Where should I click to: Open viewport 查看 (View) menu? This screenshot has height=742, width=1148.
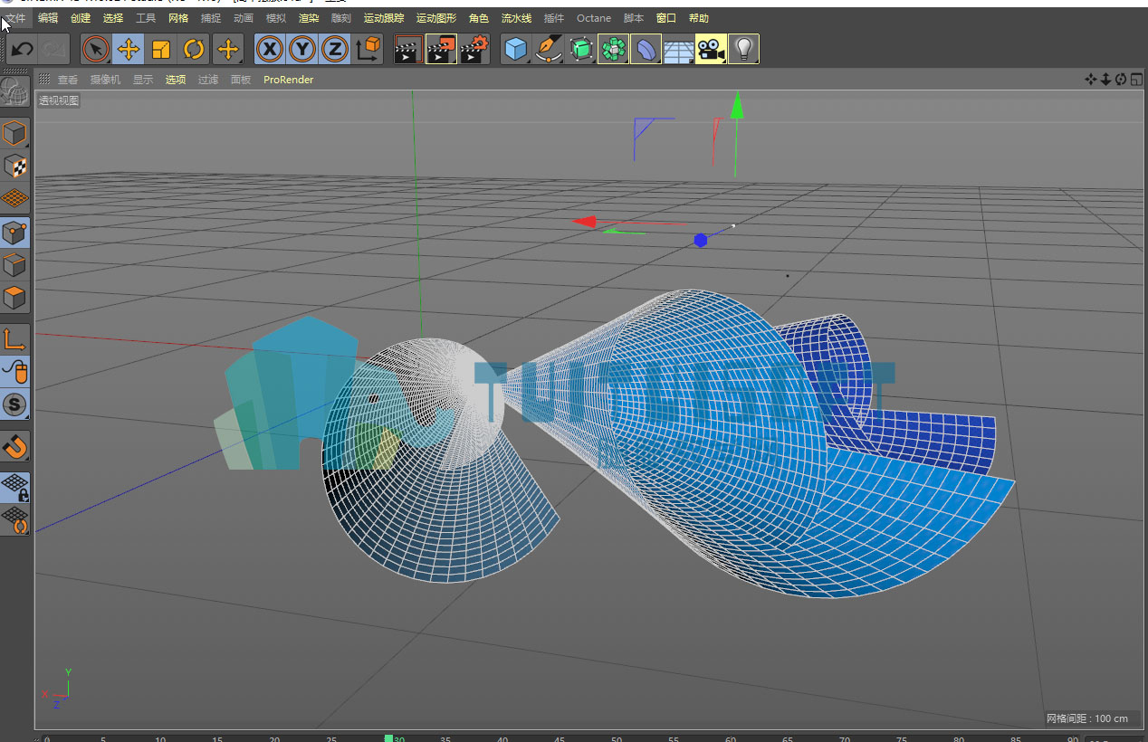(x=68, y=80)
